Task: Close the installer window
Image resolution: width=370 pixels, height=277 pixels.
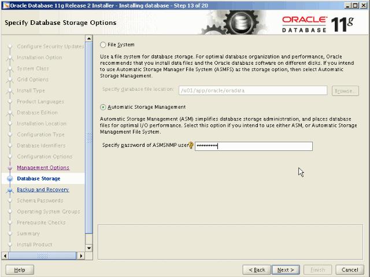Action: (364, 5)
